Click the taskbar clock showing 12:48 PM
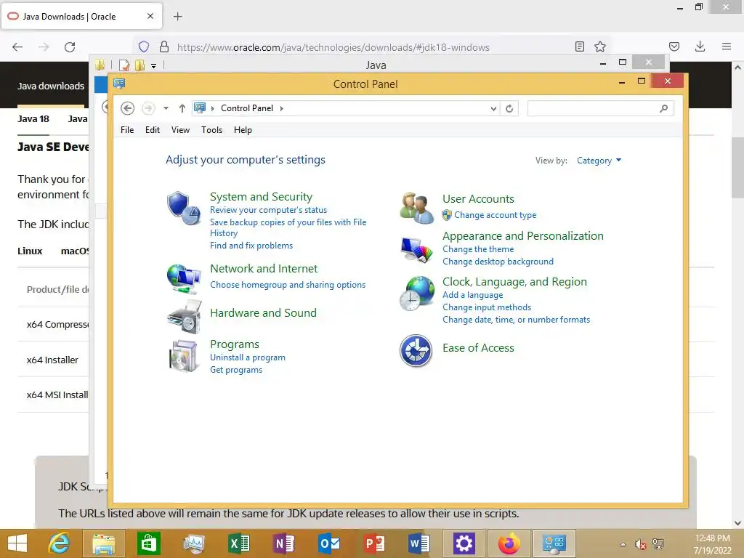This screenshot has width=744, height=558. 712,543
